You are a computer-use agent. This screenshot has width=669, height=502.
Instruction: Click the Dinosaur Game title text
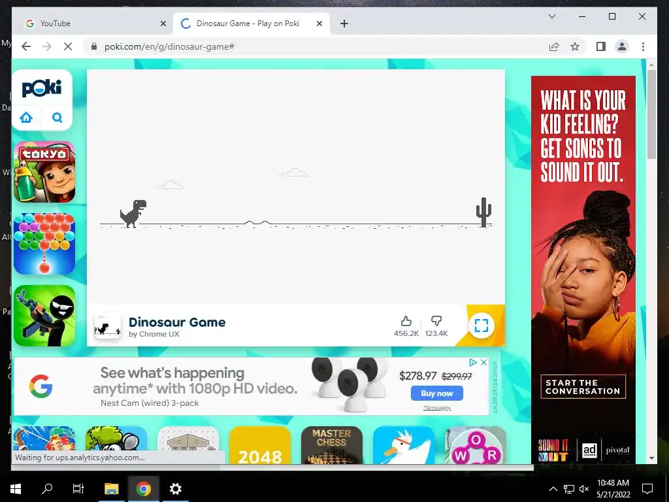pyautogui.click(x=177, y=322)
